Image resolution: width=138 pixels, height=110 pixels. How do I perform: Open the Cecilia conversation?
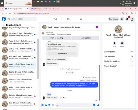(x=18, y=73)
